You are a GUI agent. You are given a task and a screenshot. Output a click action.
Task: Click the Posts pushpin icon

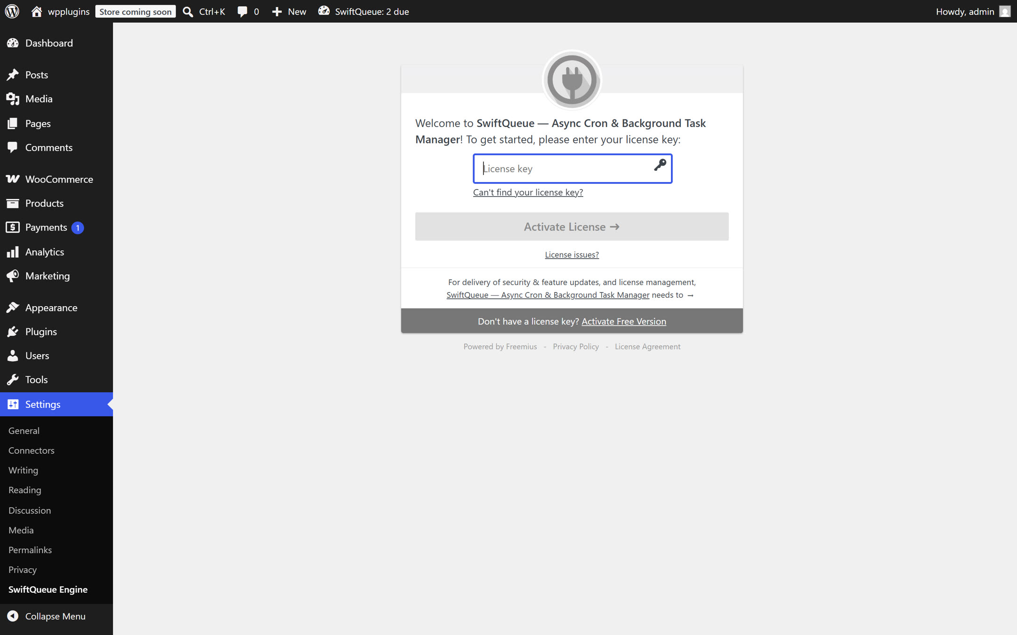tap(13, 75)
